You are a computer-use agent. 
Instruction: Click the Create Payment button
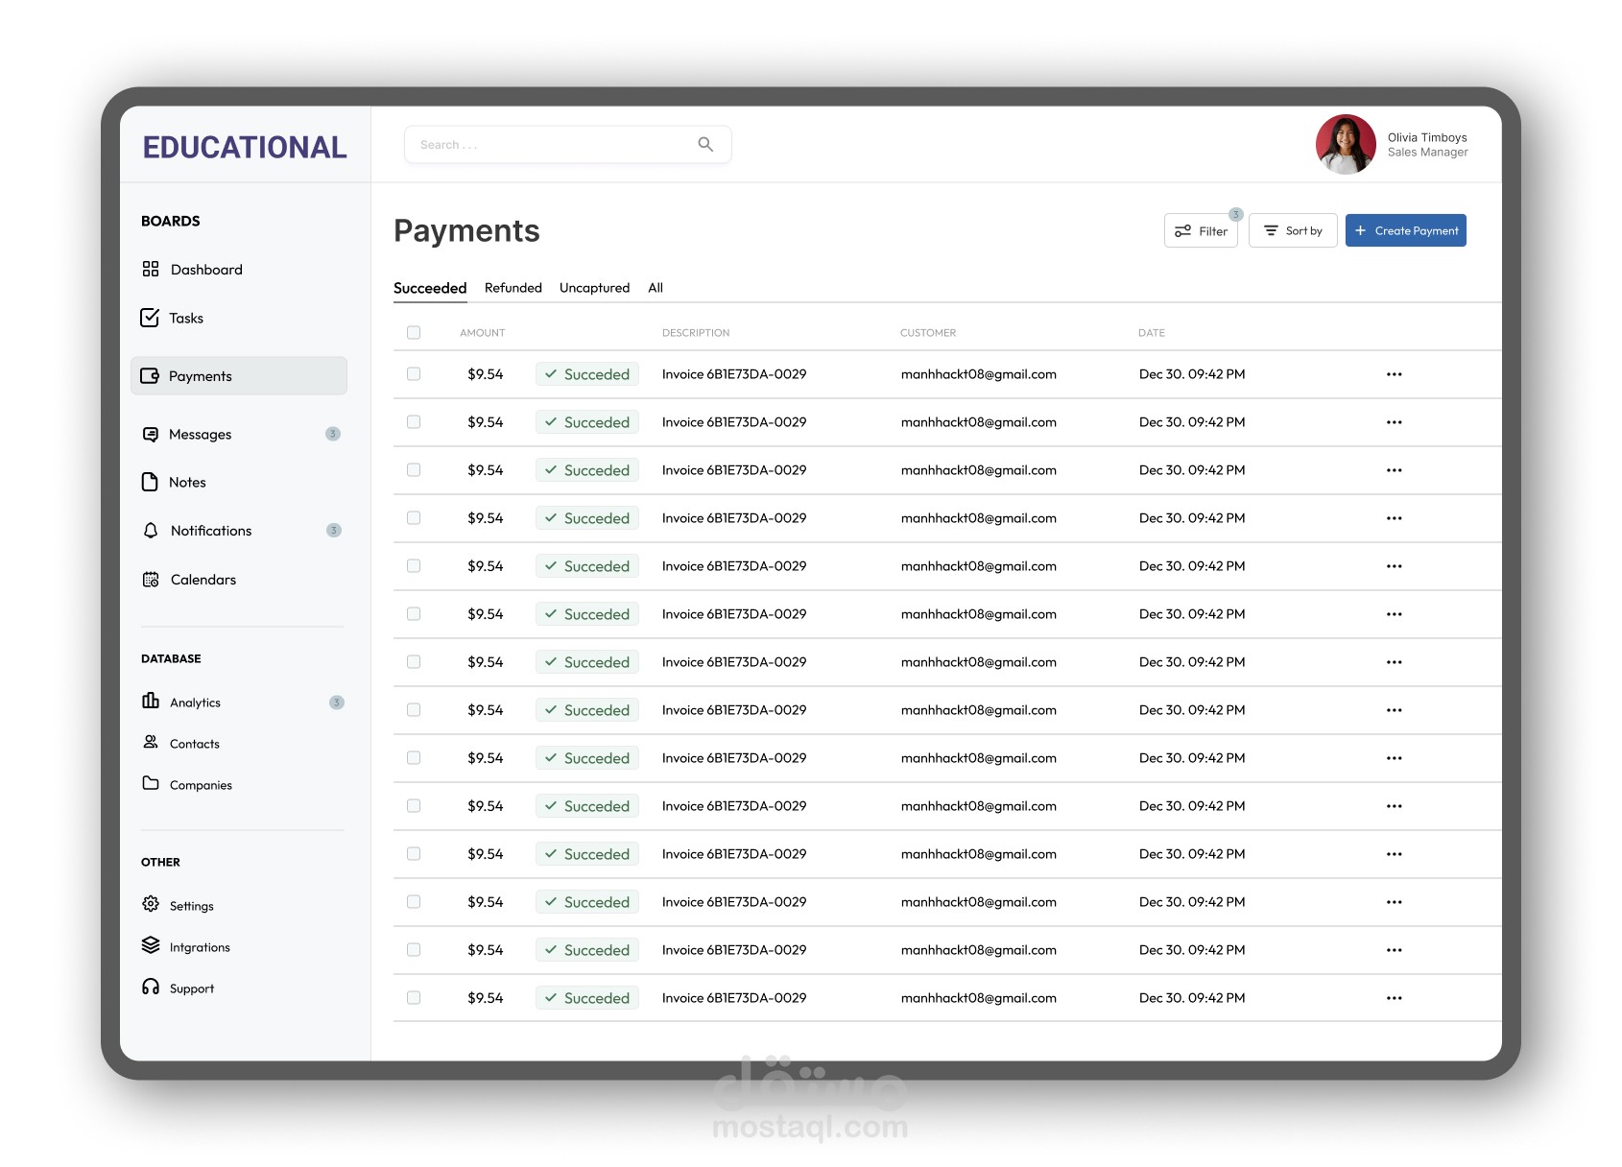pos(1406,230)
